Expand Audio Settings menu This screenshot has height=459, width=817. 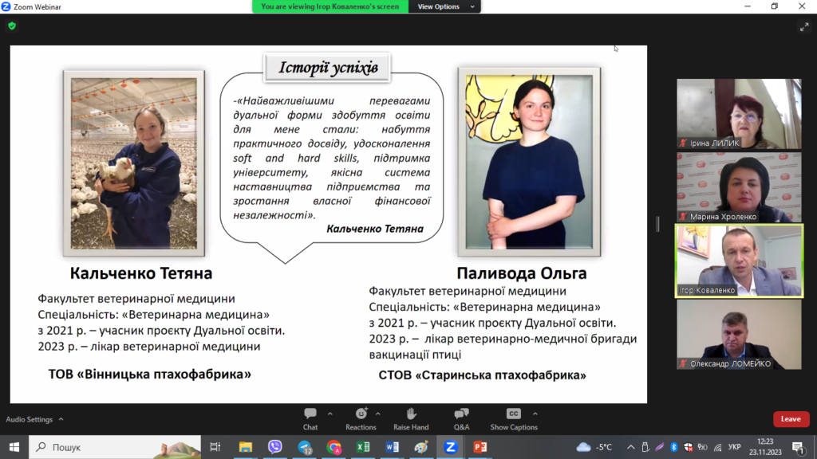61,419
